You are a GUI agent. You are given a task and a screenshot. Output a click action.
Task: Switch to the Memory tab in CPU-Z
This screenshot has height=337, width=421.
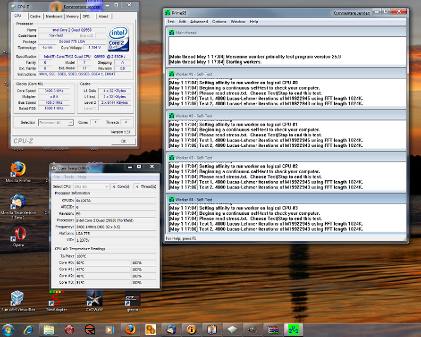[x=72, y=16]
